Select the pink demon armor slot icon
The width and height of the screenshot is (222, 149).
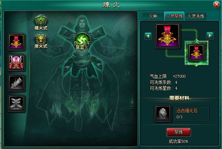pyautogui.click(x=16, y=63)
